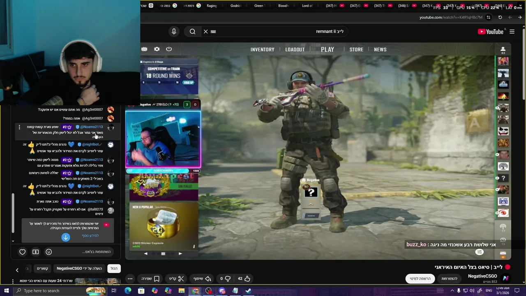Image resolution: width=526 pixels, height=296 pixels.
Task: Open the in-game STORE tab
Action: pos(356,49)
